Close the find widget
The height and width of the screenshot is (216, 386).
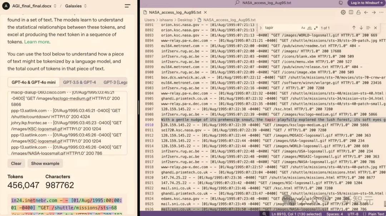[x=375, y=28]
